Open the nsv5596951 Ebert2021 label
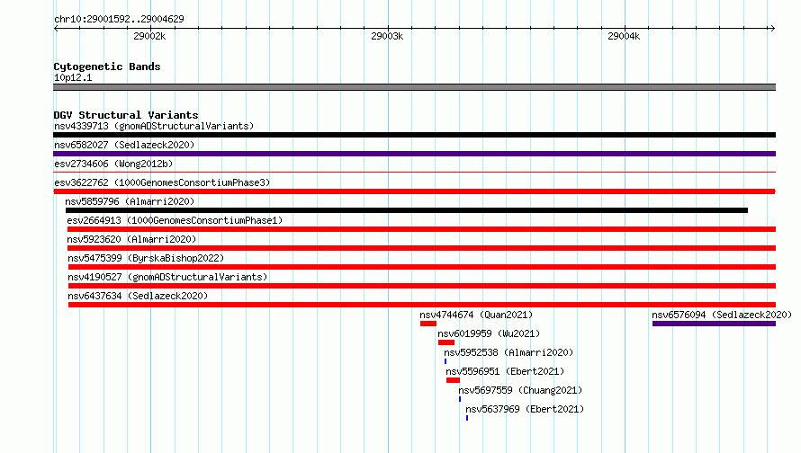The image size is (801, 453). (505, 371)
